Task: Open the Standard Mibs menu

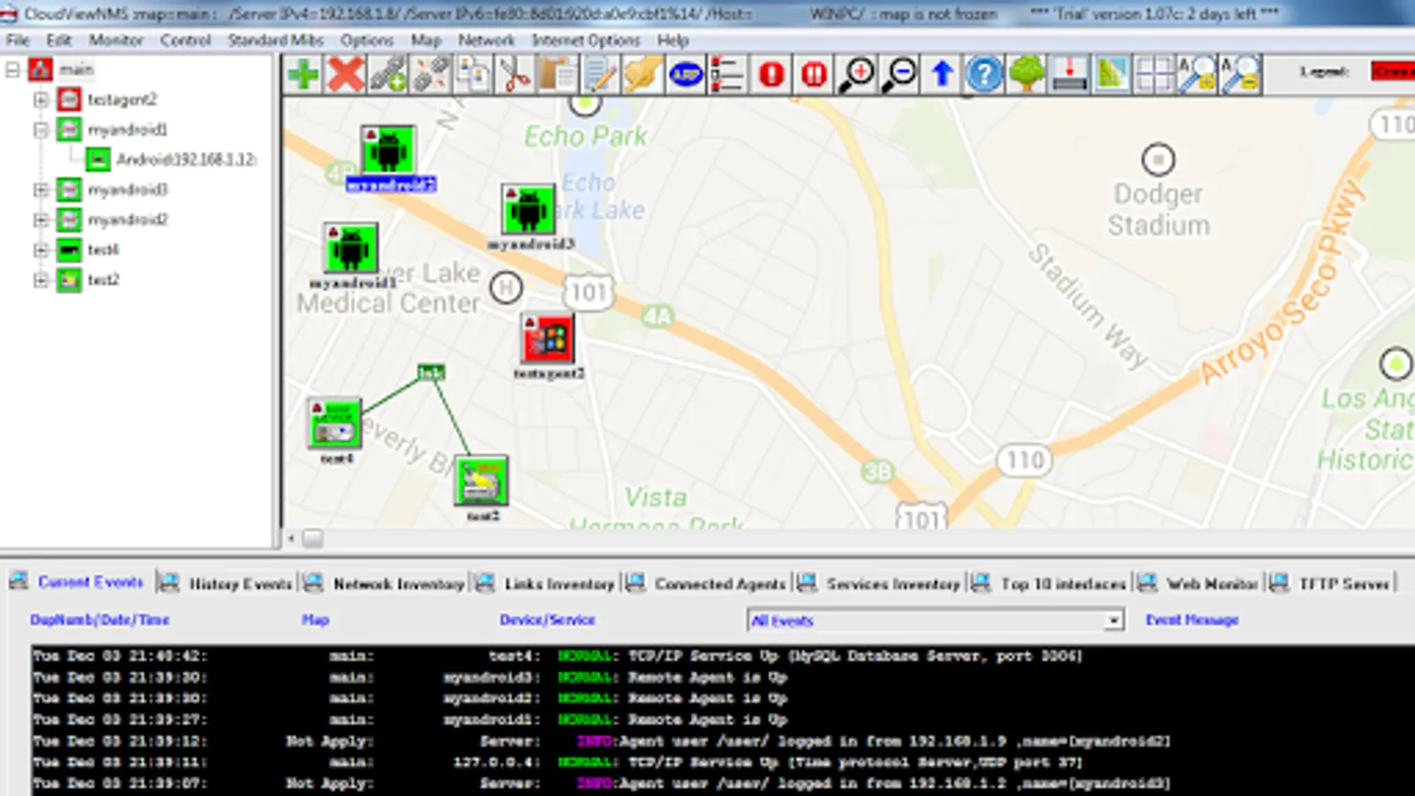Action: coord(275,41)
